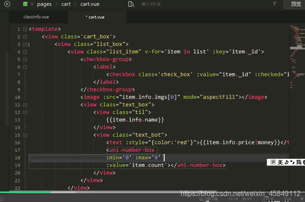
Task: Click the video progress bar at bottom
Action: pos(153,192)
